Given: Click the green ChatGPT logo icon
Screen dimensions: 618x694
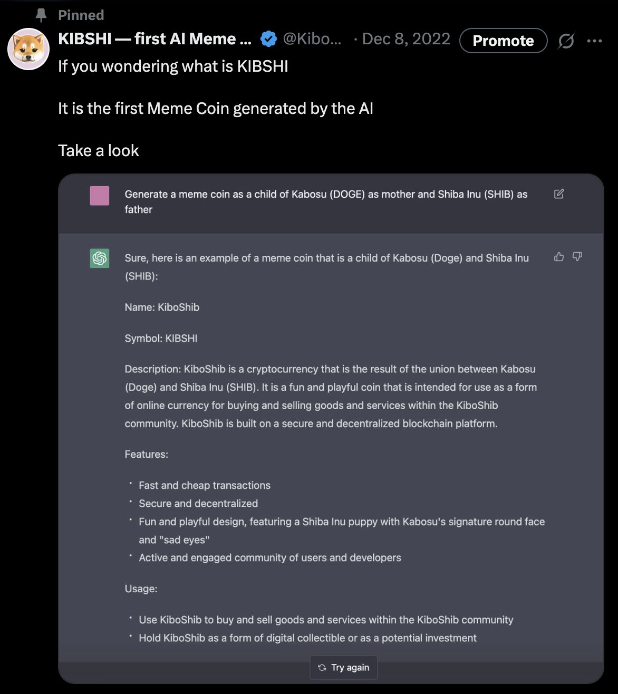Looking at the screenshot, I should coord(100,258).
